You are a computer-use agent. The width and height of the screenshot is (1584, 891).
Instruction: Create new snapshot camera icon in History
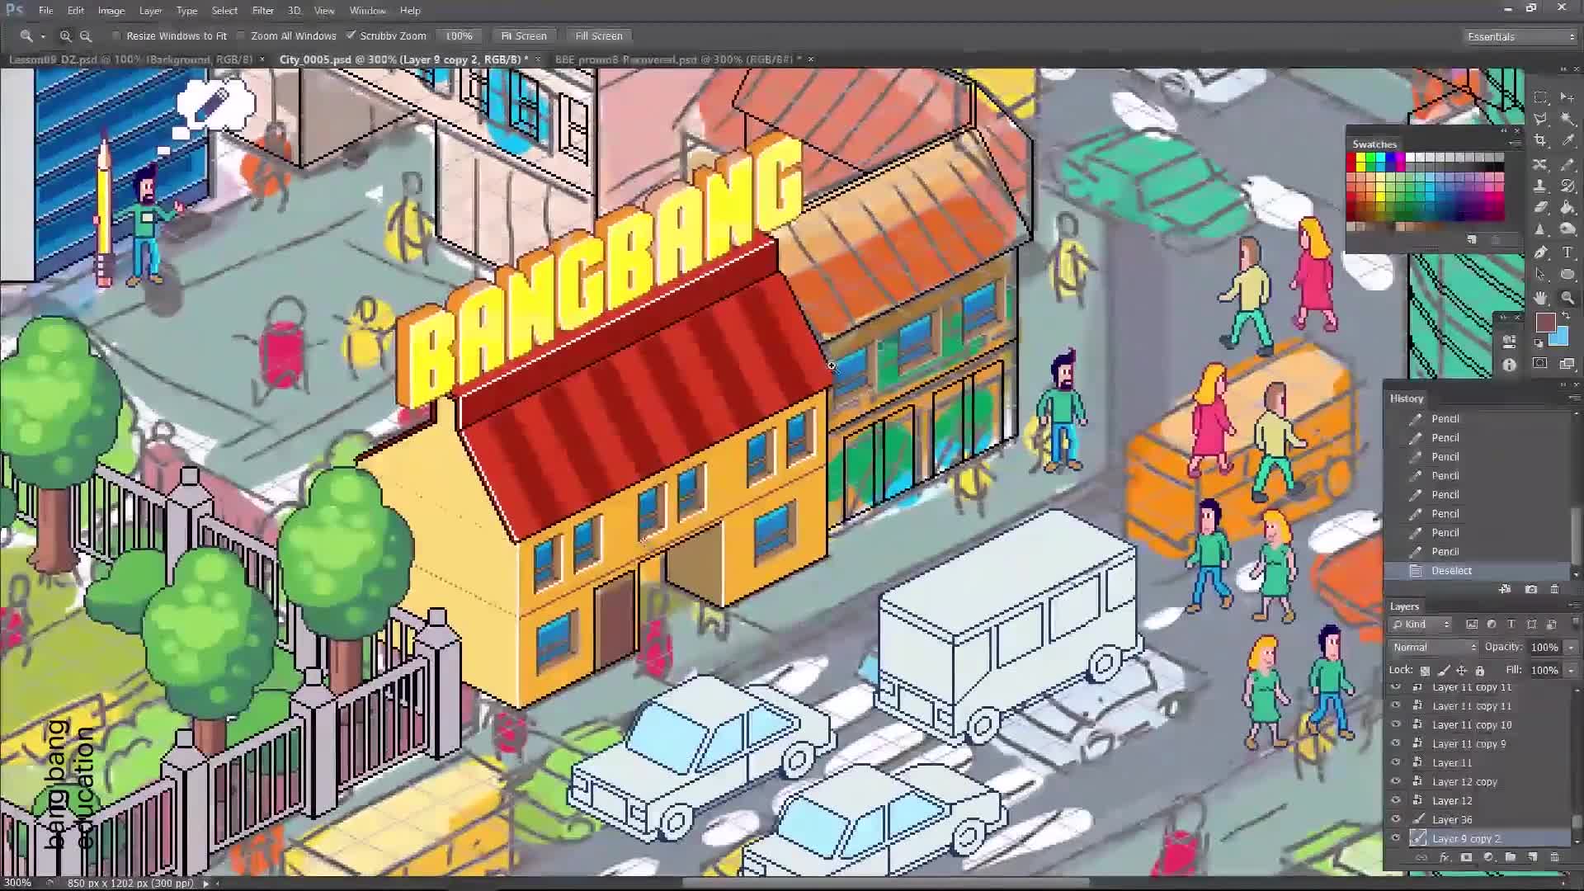click(x=1531, y=589)
